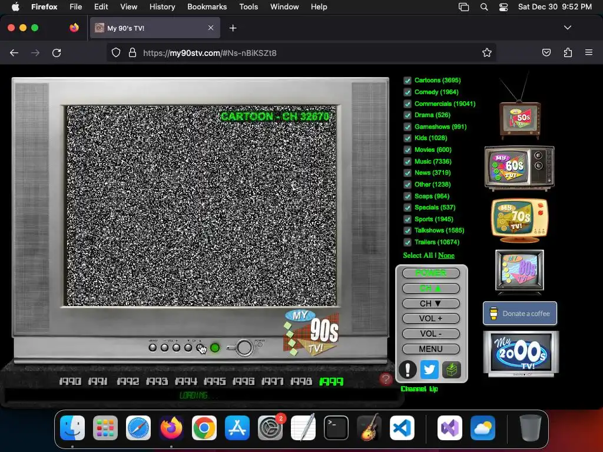
Task: Open Save to Pocket icon
Action: click(x=546, y=52)
